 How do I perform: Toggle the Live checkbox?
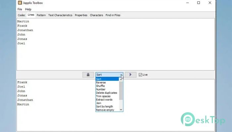(141, 75)
